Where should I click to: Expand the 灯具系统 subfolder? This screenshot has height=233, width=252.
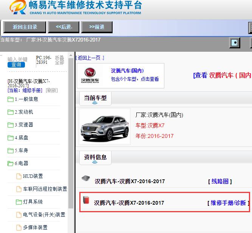point(29,202)
